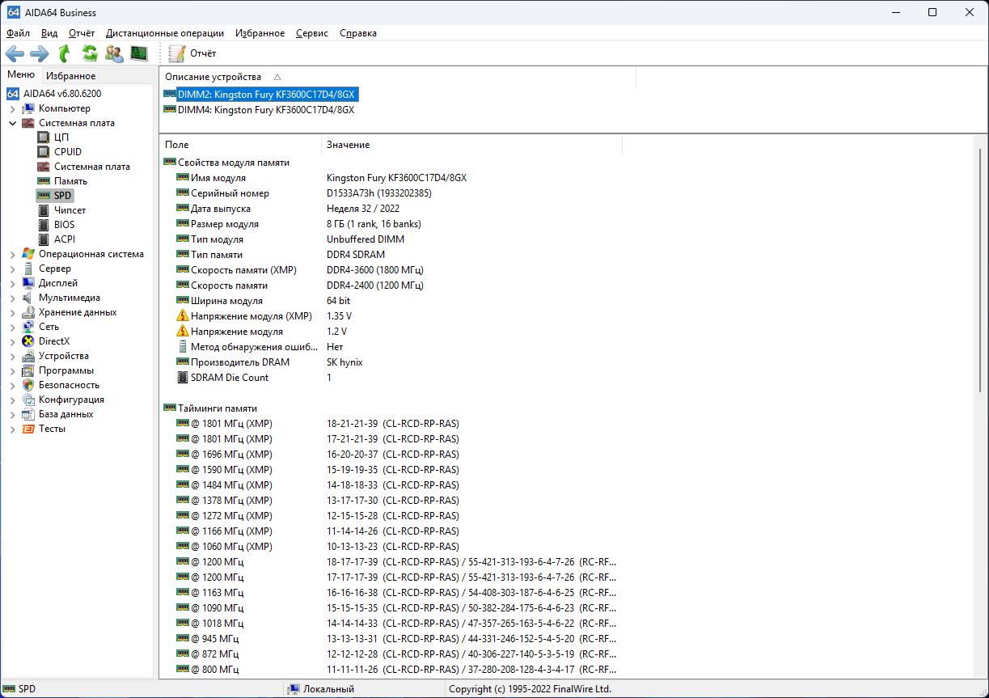Click the Производитель DRAM row
Viewport: 989px width, 698px height.
391,362
